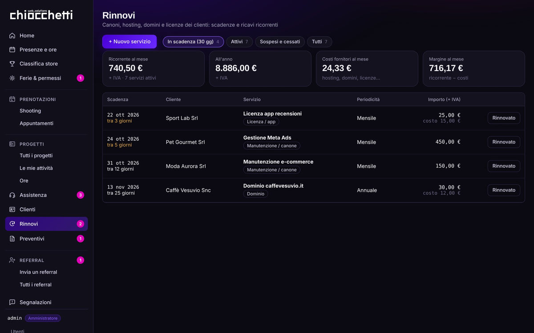The width and height of the screenshot is (534, 333).
Task: Click the calendar icon beside Presenze e ore
Action: coord(12,50)
